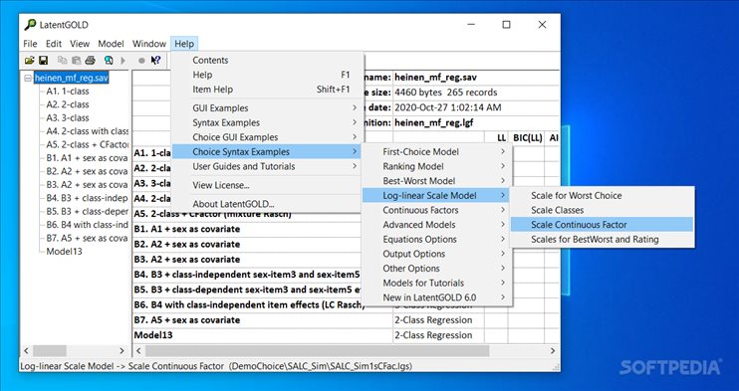Expand the Other Options submenu
The image size is (739, 391).
point(436,269)
